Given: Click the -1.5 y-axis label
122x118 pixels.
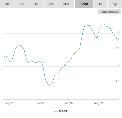Looking at the screenshot, I should pyautogui.click(x=117, y=81).
